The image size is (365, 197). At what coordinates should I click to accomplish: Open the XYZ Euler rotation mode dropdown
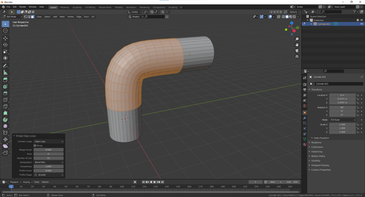point(343,120)
